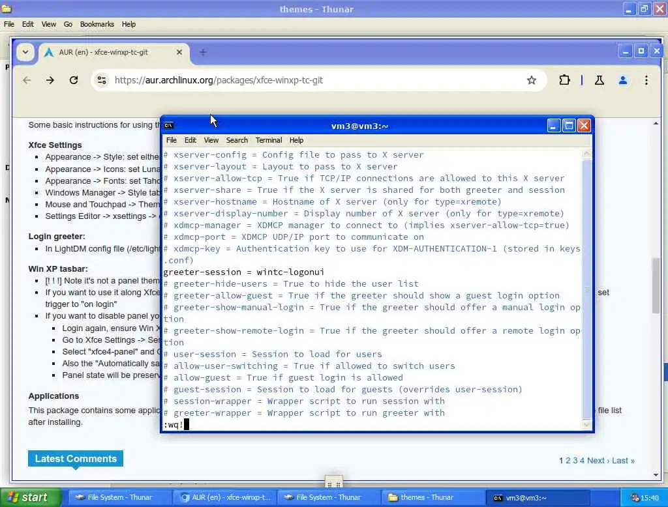Go back in the browser
This screenshot has width=668, height=507.
coord(27,80)
